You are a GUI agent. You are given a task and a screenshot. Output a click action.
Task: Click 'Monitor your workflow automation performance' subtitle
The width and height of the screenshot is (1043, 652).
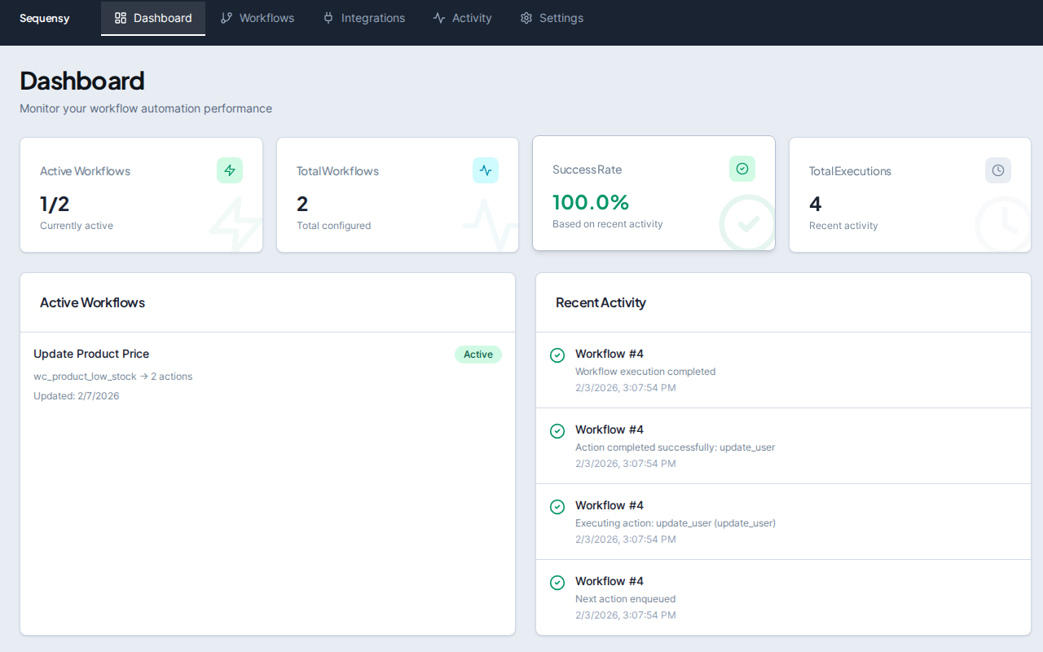tap(146, 108)
